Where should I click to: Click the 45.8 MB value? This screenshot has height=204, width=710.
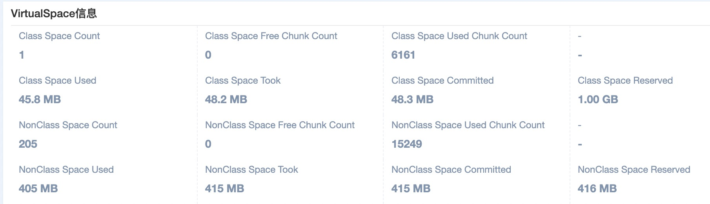pyautogui.click(x=40, y=100)
